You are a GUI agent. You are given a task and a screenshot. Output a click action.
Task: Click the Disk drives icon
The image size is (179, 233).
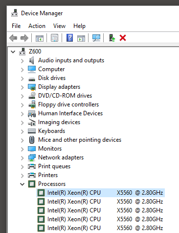coord(32,79)
